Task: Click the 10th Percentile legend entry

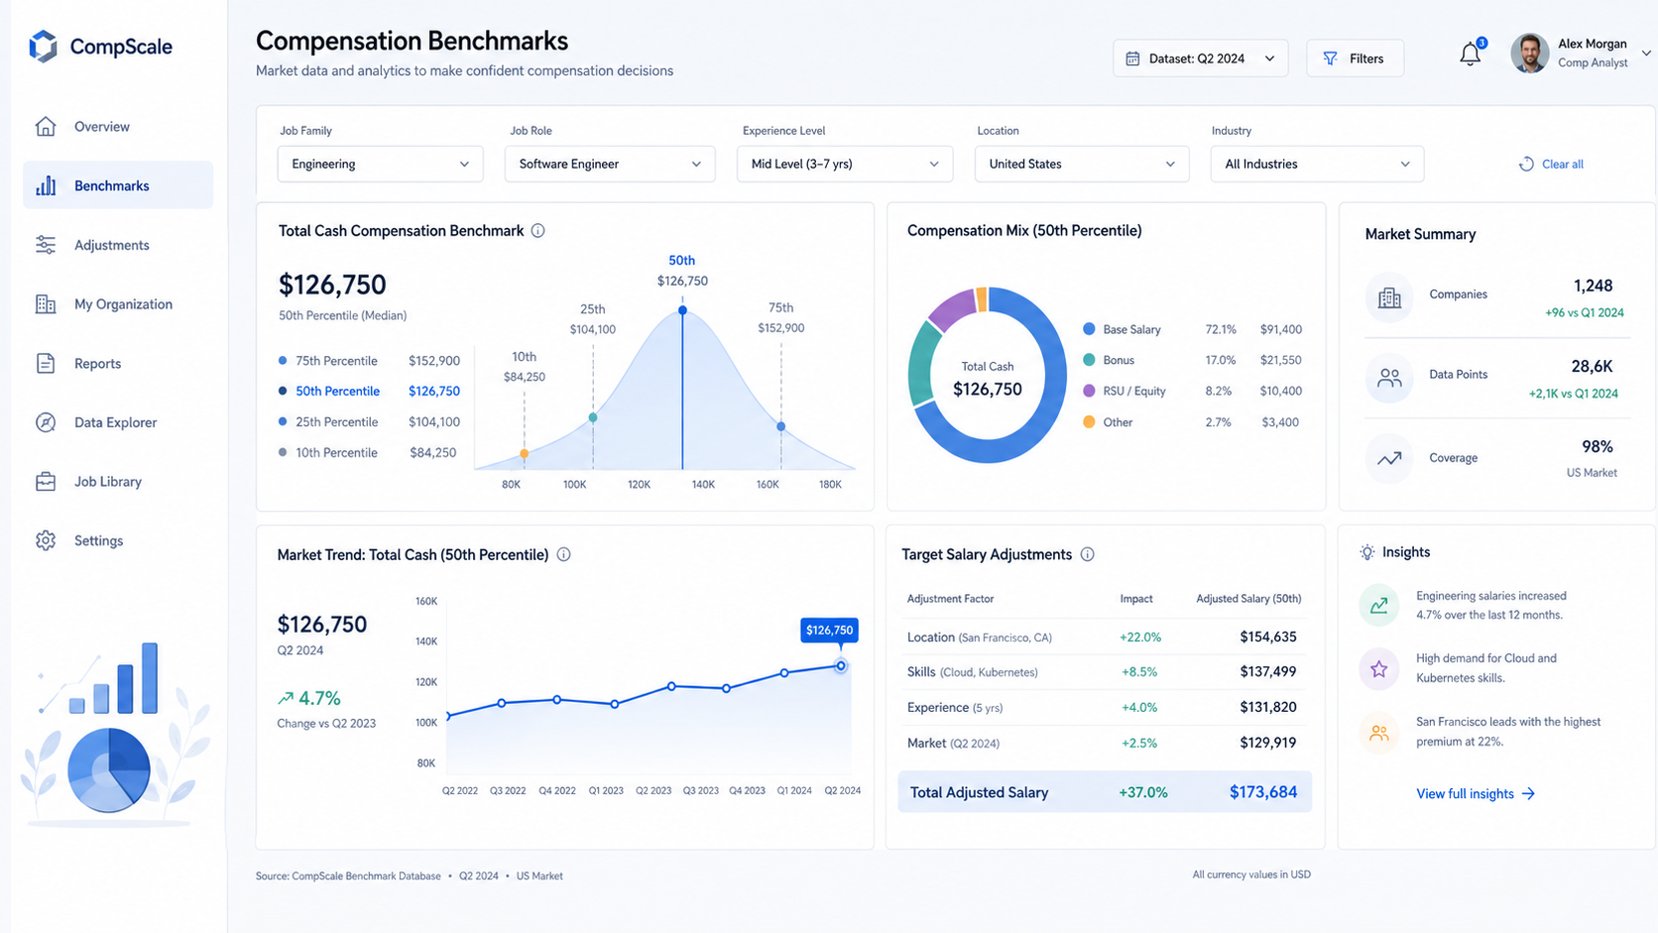Action: pos(367,452)
